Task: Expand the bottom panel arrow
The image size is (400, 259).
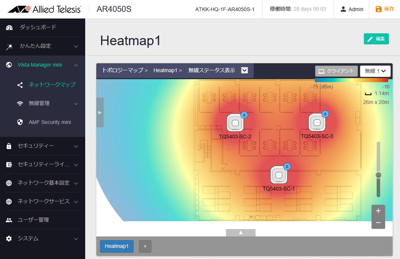Action: [241, 232]
